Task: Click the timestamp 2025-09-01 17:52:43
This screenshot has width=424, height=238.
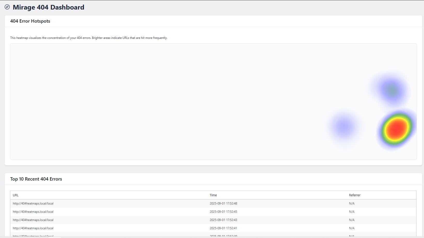Action: click(223, 220)
